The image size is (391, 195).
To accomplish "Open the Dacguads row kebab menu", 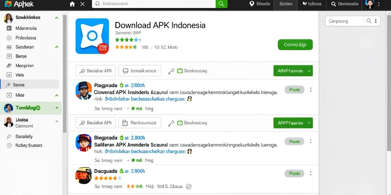I will click(311, 173).
